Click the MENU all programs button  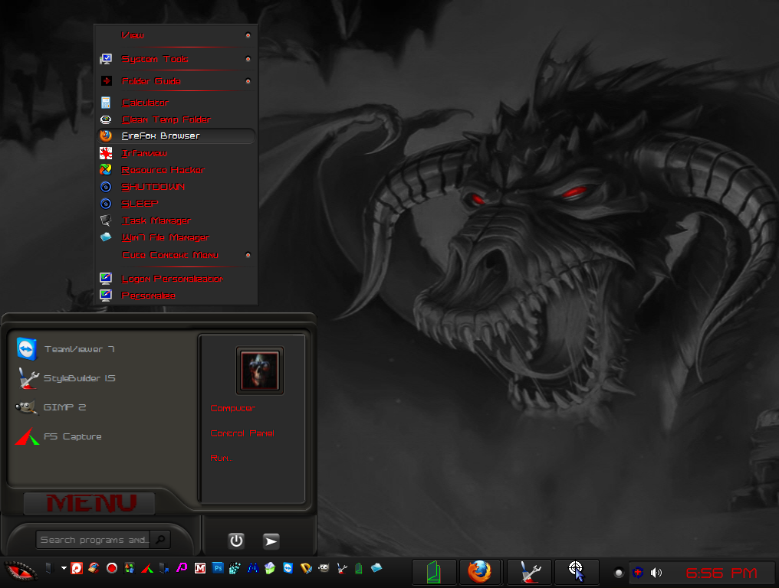click(90, 503)
